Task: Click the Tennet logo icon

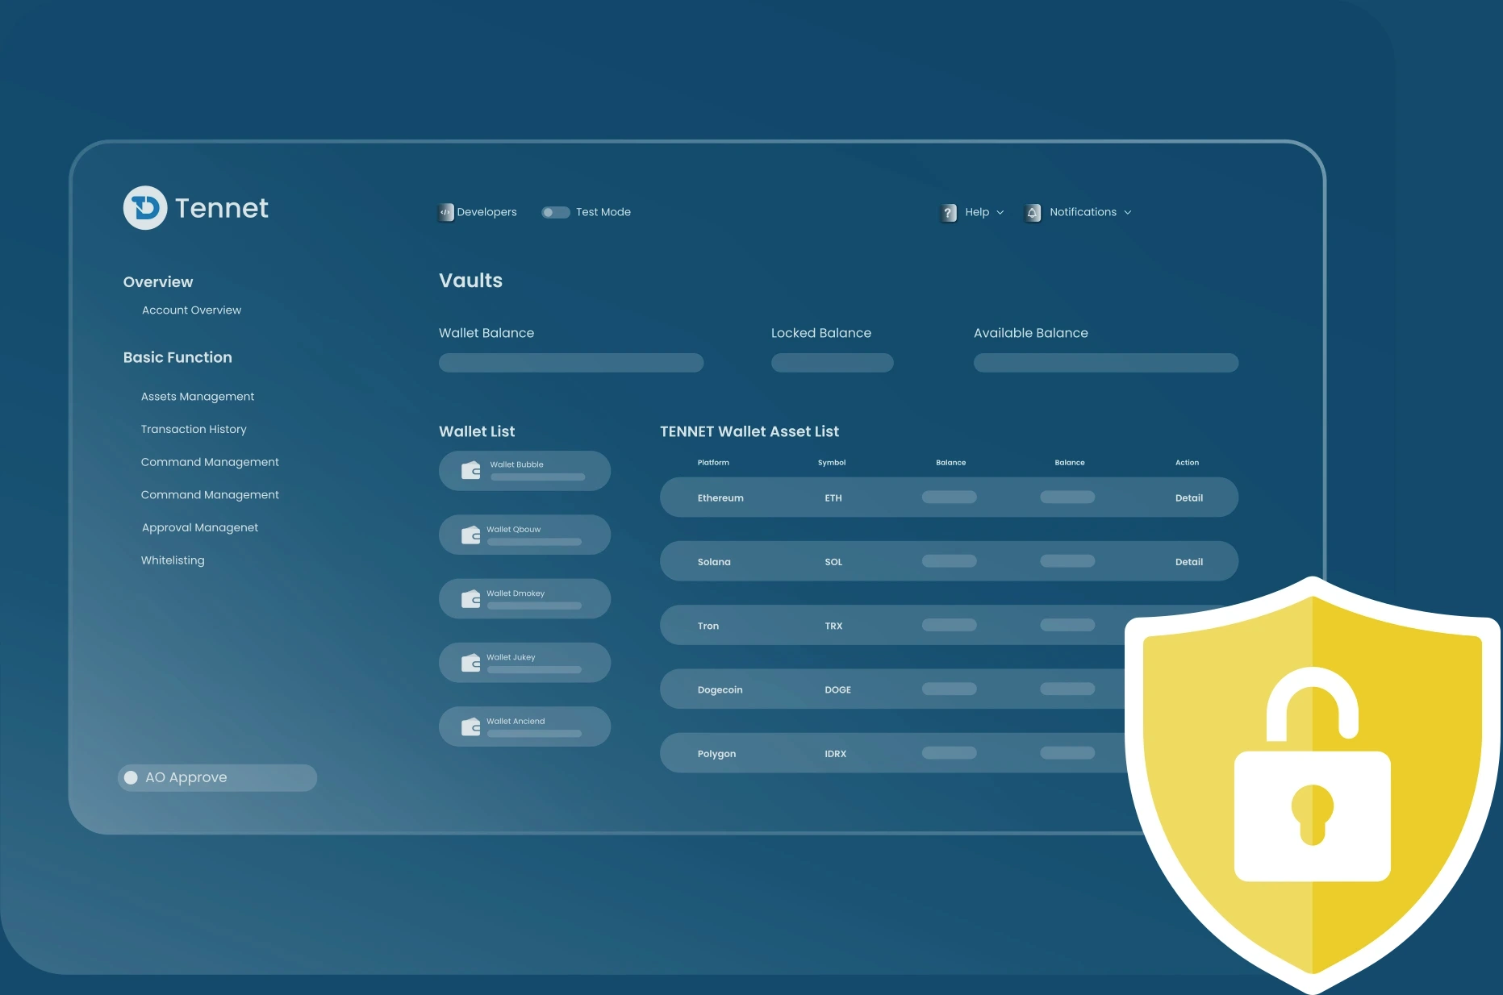Action: pos(145,208)
